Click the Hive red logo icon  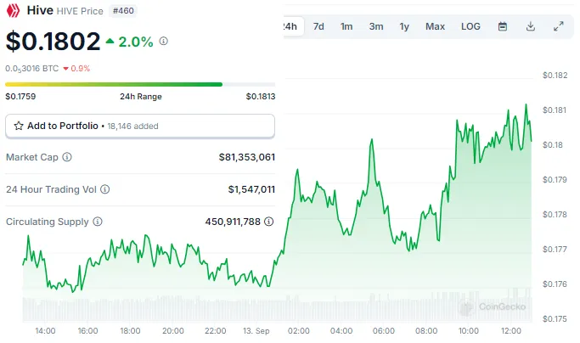click(x=13, y=11)
